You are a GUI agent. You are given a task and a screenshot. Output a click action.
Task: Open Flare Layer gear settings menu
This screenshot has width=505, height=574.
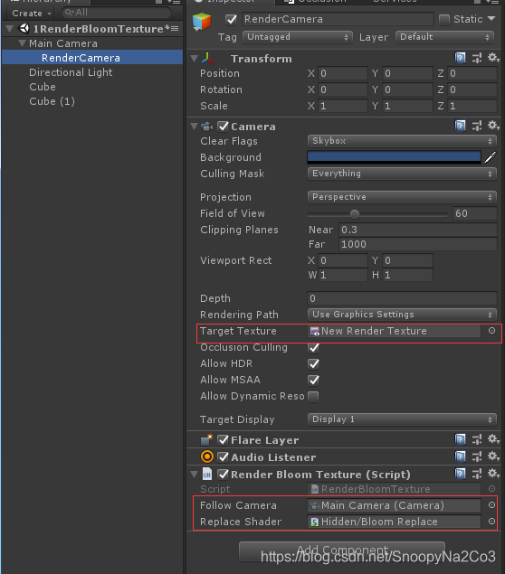click(x=493, y=439)
